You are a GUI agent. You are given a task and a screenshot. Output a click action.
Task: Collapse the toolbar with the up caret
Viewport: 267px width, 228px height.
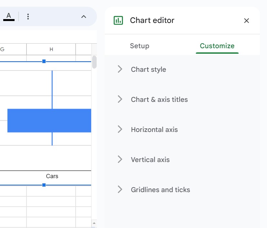84,17
